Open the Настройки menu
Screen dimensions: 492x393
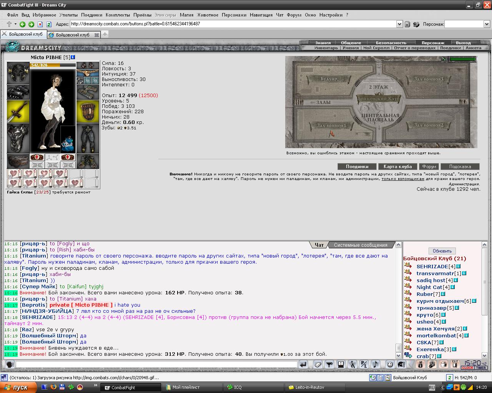point(331,15)
